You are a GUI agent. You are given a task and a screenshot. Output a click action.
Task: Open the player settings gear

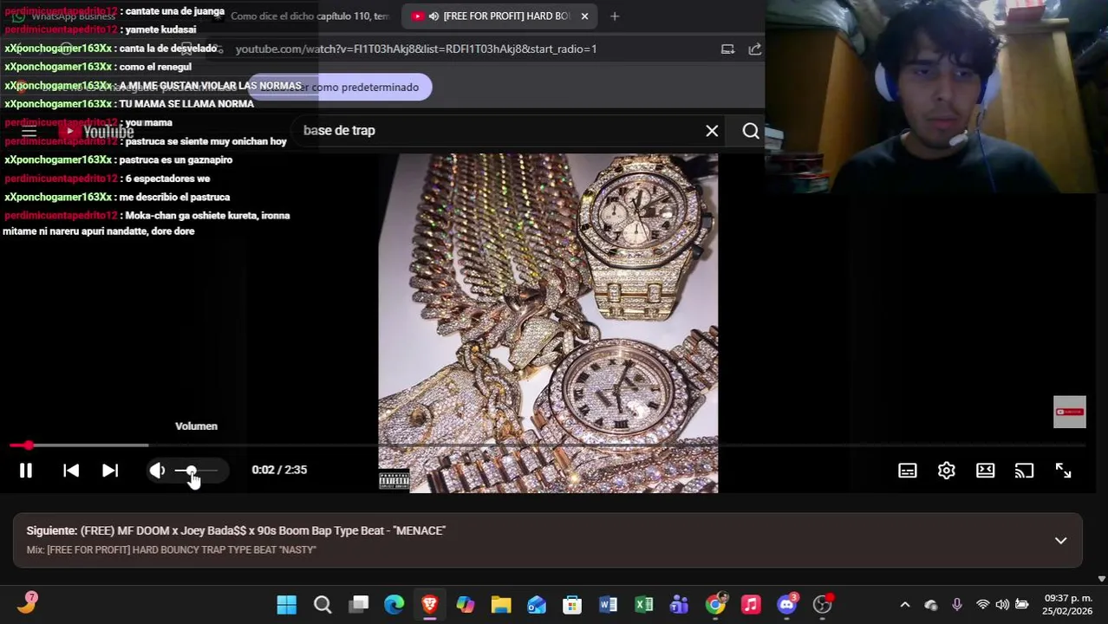[946, 471]
